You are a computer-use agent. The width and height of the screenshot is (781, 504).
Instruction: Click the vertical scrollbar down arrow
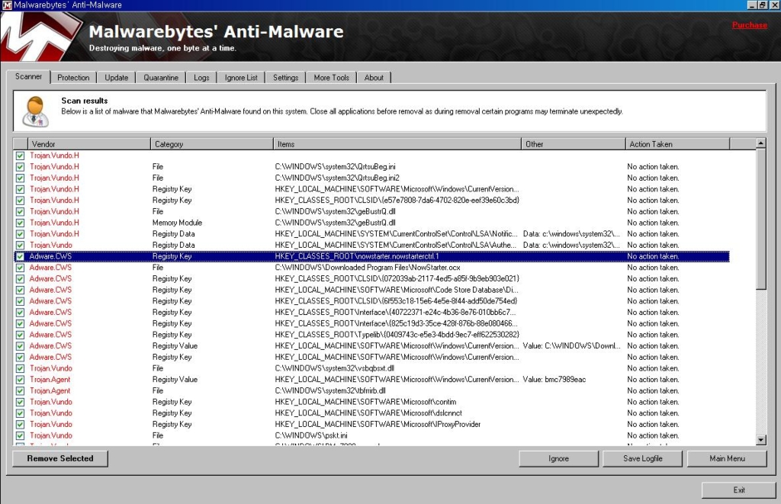pyautogui.click(x=760, y=440)
